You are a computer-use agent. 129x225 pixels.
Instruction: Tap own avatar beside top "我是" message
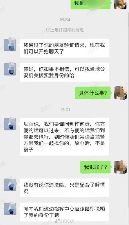(x=120, y=4)
